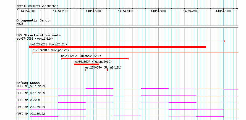Click the magenta intron line under AFF2|NM_001169124
This screenshot has height=120, width=246.
coord(127,109)
